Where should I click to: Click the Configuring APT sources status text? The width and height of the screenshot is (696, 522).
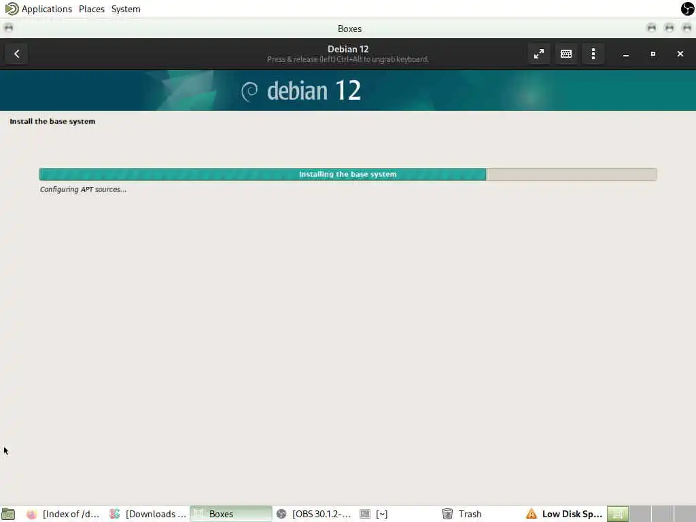83,190
